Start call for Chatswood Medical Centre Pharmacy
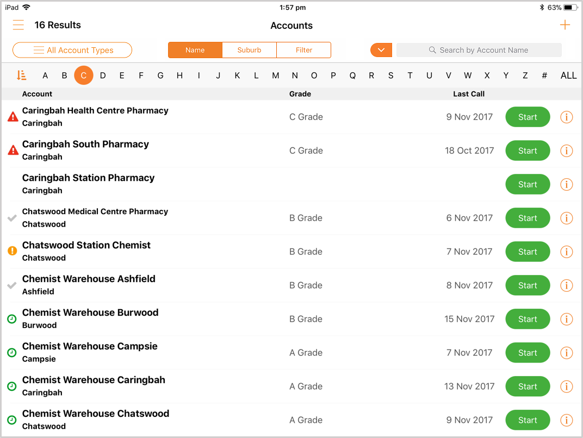The image size is (583, 438). point(528,218)
